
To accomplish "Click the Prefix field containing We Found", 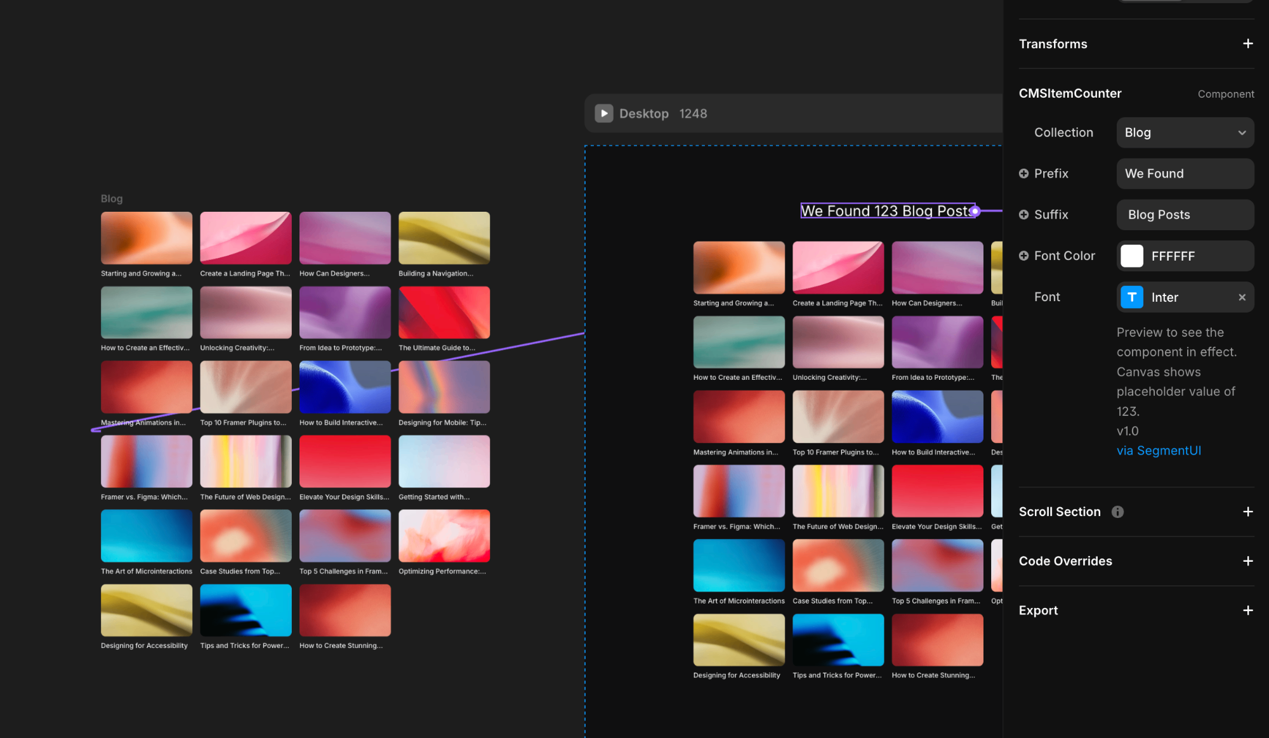I will [1185, 174].
